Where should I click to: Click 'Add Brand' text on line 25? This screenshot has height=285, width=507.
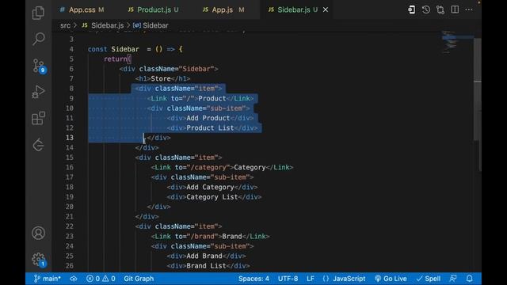pyautogui.click(x=204, y=256)
